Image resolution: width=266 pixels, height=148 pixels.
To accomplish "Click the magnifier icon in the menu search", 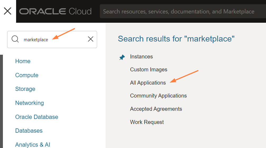I will coord(15,39).
